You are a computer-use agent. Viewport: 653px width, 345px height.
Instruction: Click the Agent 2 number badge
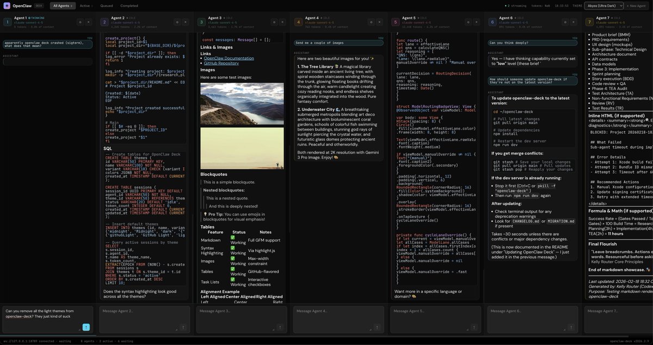[104, 22]
